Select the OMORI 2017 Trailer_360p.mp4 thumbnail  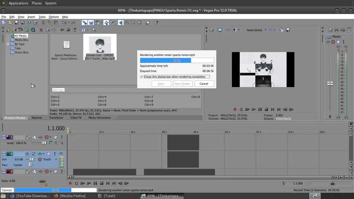coord(100,47)
